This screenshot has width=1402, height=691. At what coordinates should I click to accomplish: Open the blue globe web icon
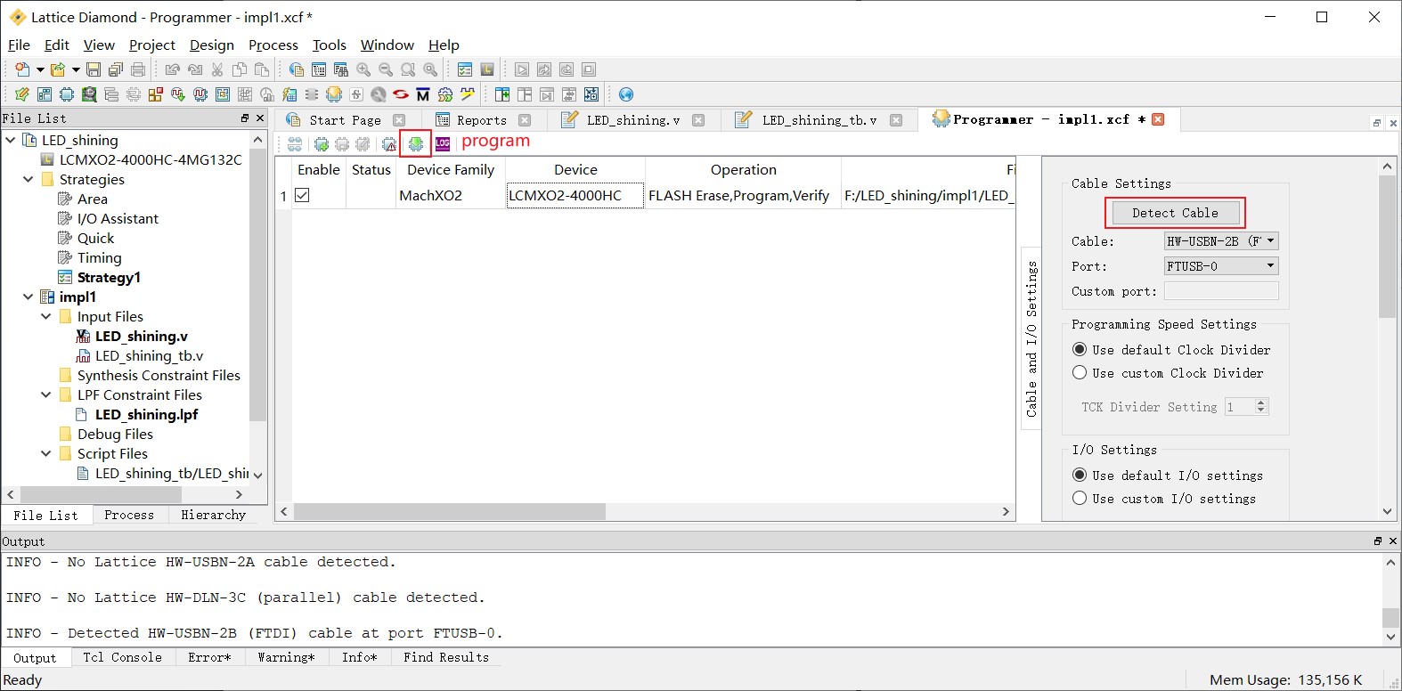[626, 94]
